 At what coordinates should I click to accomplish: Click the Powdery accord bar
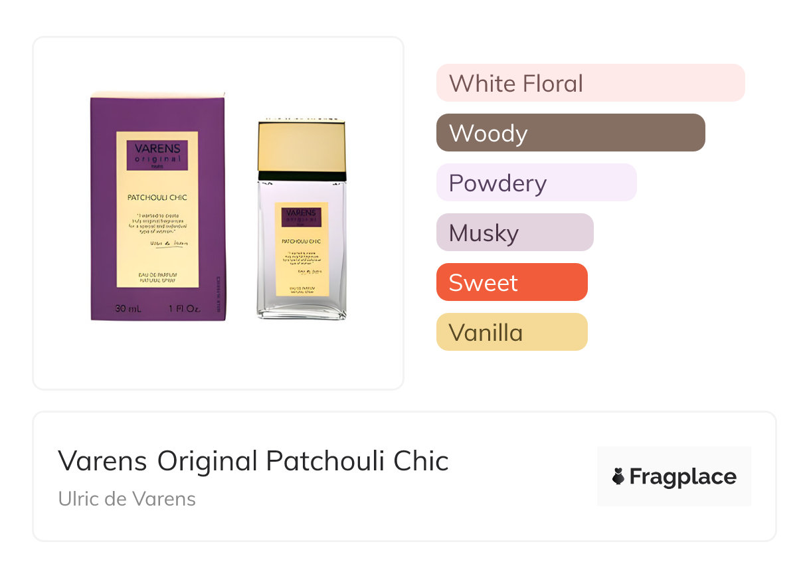tap(536, 183)
